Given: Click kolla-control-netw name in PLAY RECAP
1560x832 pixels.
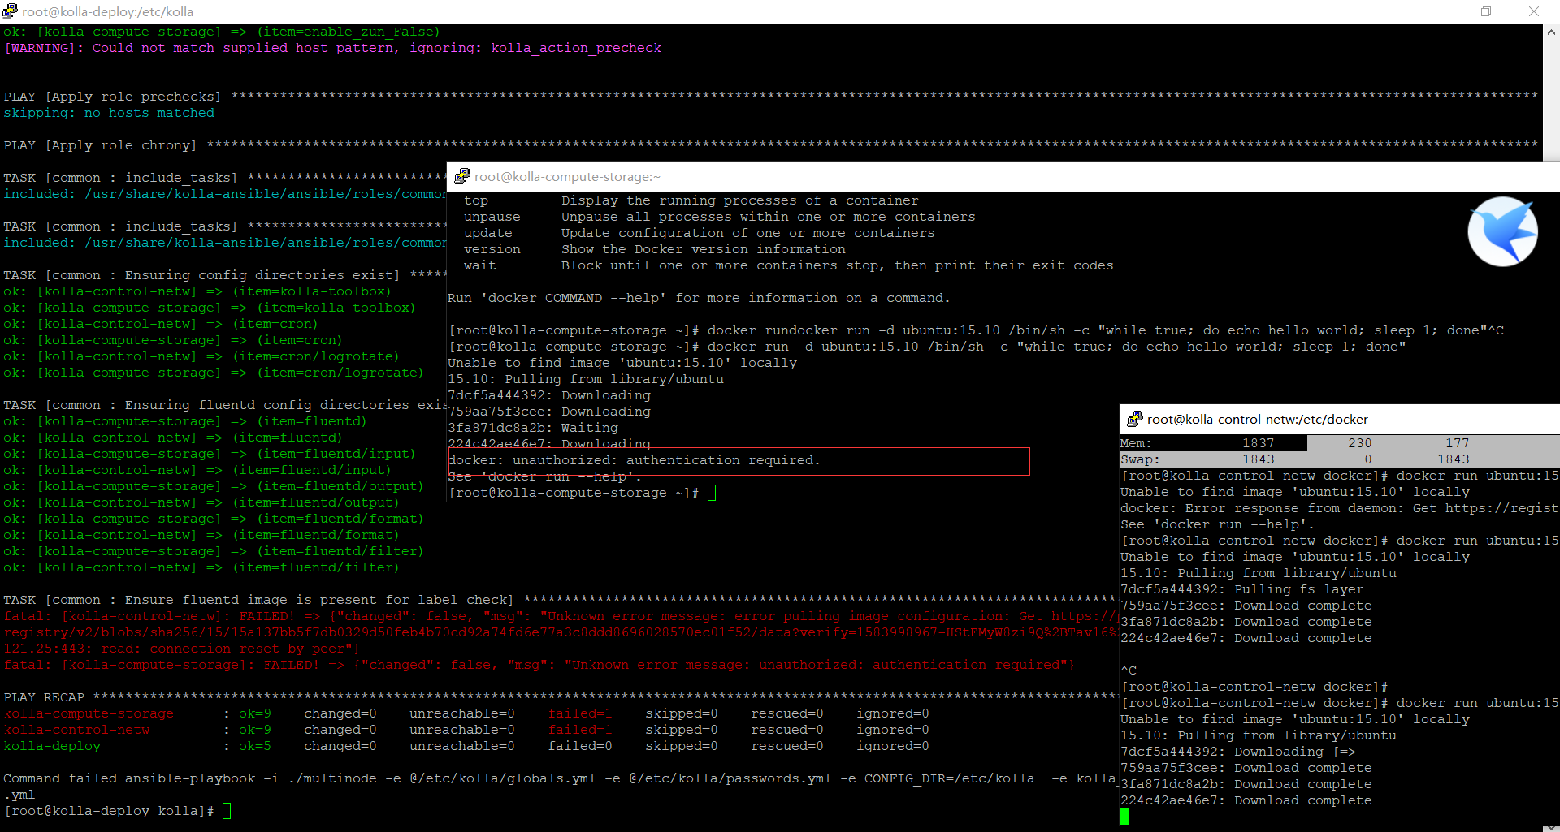Looking at the screenshot, I should tap(76, 730).
